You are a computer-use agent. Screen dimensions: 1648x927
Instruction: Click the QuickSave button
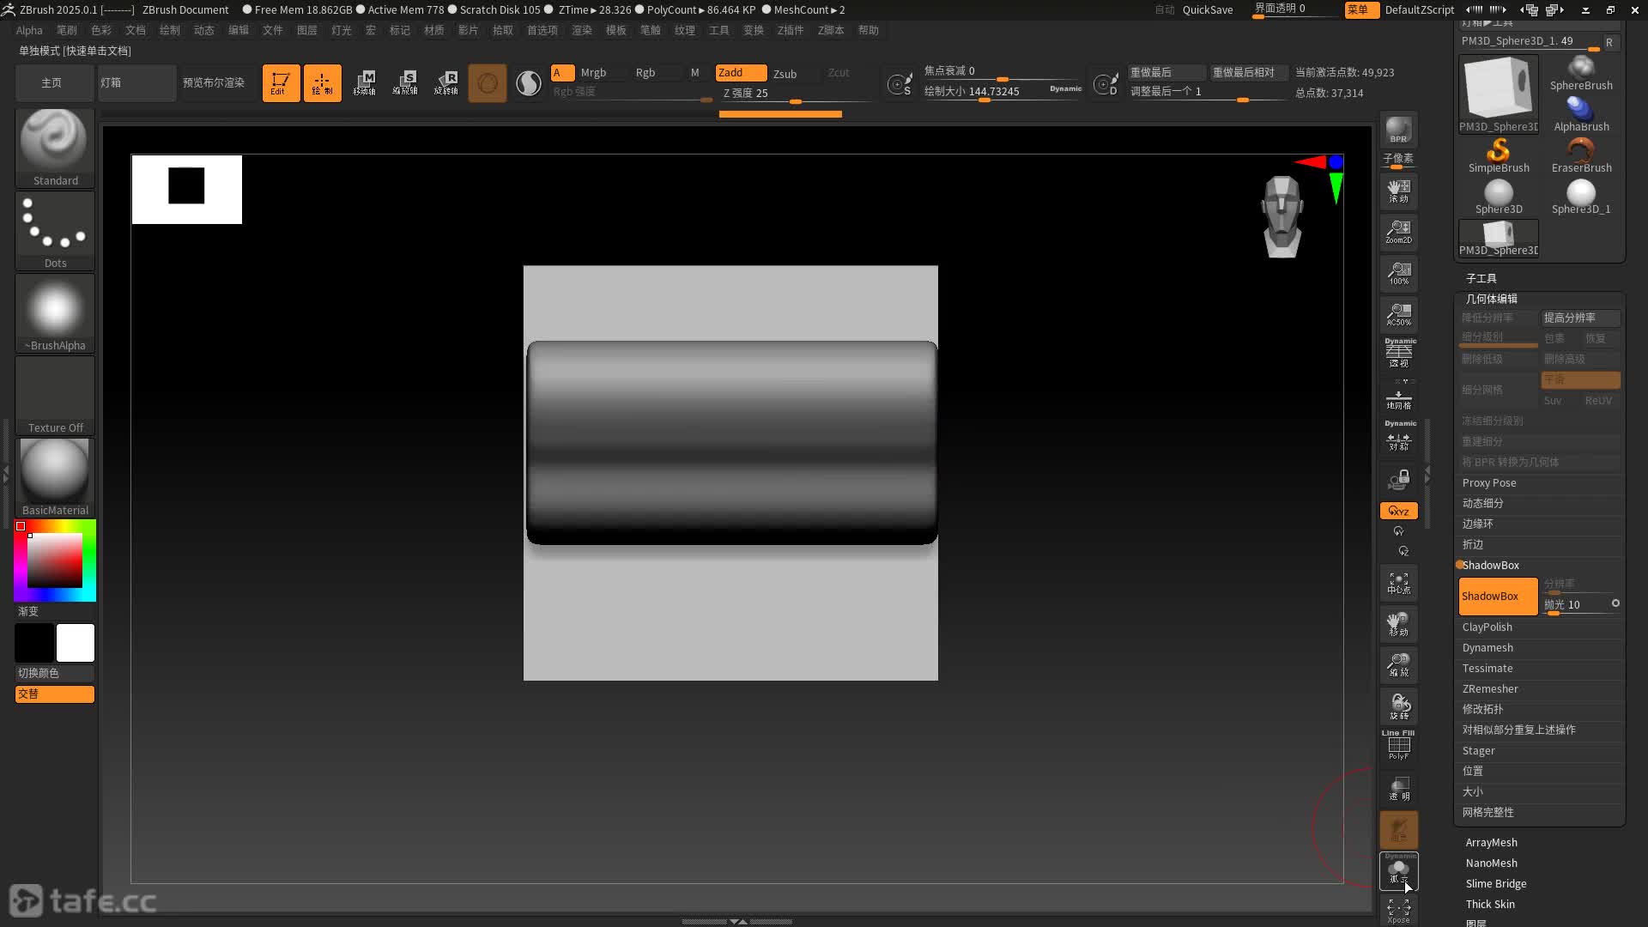1208,9
